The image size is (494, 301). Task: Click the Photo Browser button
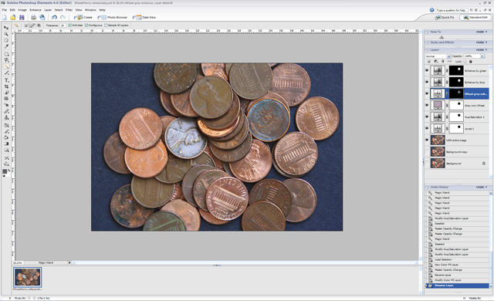pyautogui.click(x=113, y=17)
